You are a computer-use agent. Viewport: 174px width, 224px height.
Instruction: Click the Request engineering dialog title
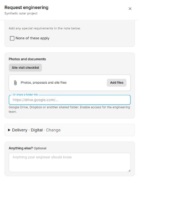26,7
